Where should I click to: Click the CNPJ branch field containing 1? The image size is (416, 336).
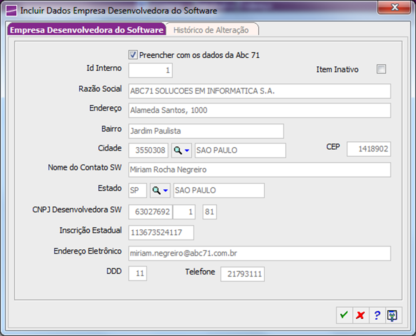(x=184, y=212)
